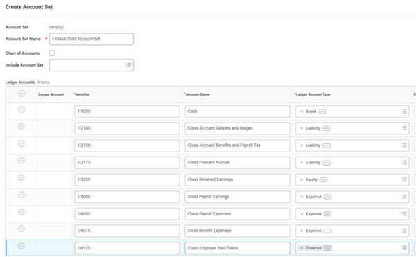Screen dimensions: 416x257
Task: Edit identifier field containing 1-1000
Action: tap(127, 112)
